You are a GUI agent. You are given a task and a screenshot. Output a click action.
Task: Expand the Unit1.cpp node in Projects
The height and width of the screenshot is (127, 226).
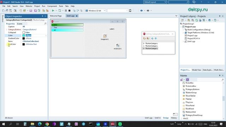coord(183,42)
